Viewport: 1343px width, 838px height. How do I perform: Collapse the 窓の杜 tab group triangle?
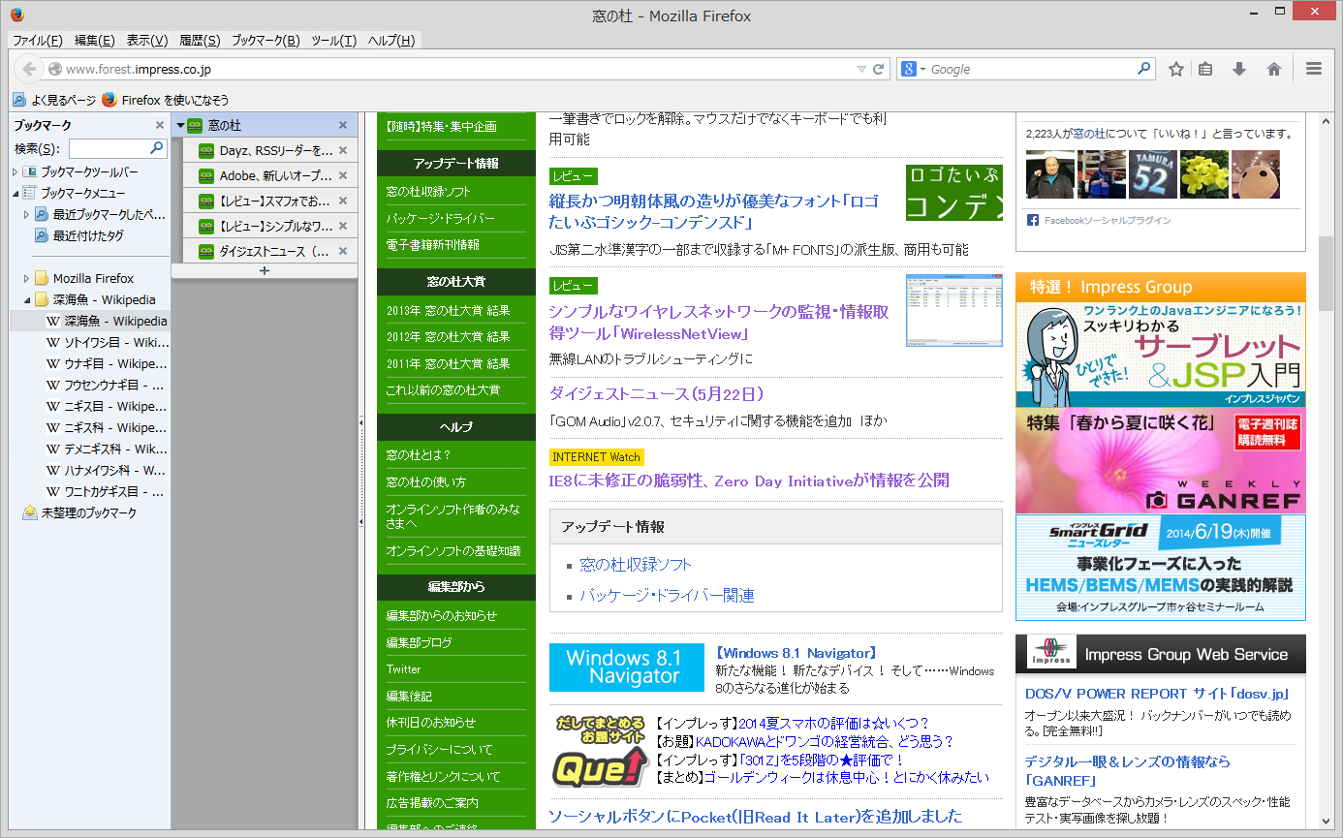tap(180, 125)
